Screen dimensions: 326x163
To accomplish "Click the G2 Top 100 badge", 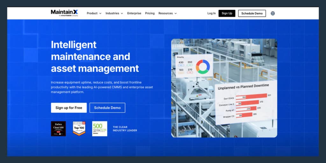I will 79,129.
